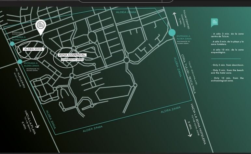
Task: Click the ALDEA MAYA label
Action: 33,49
